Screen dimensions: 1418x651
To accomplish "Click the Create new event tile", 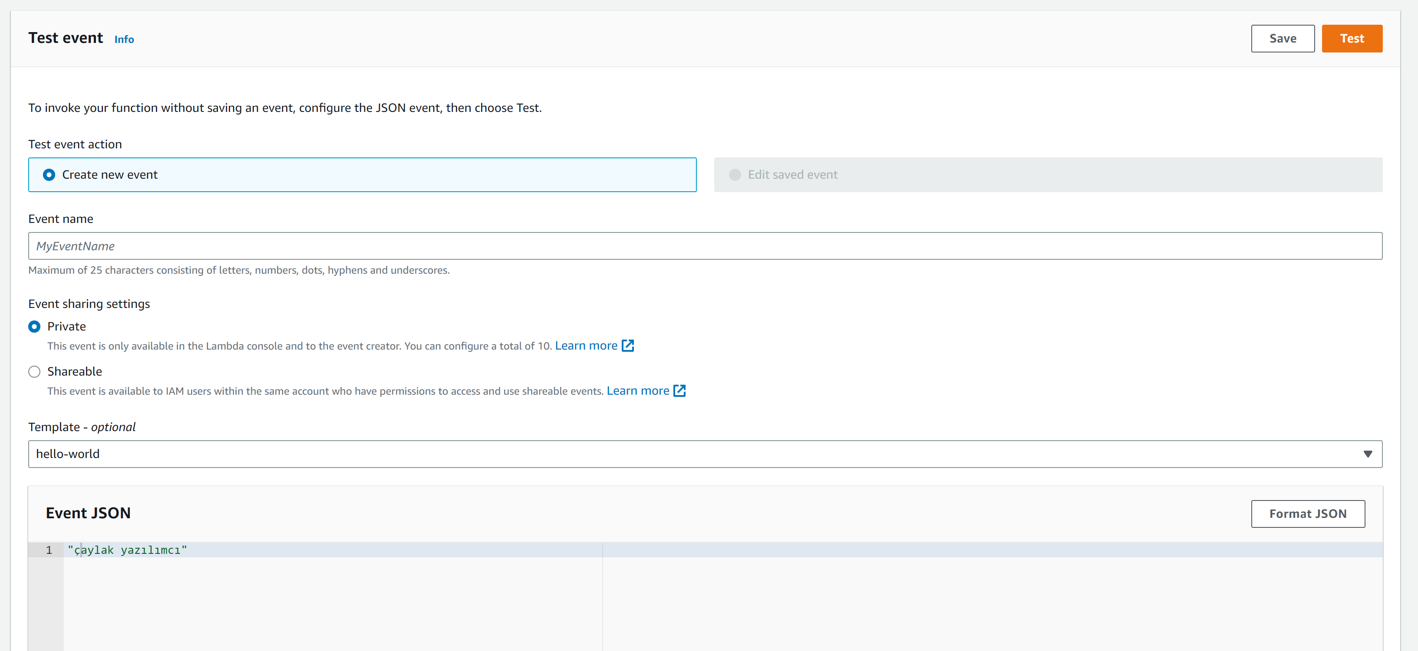I will (386, 175).
